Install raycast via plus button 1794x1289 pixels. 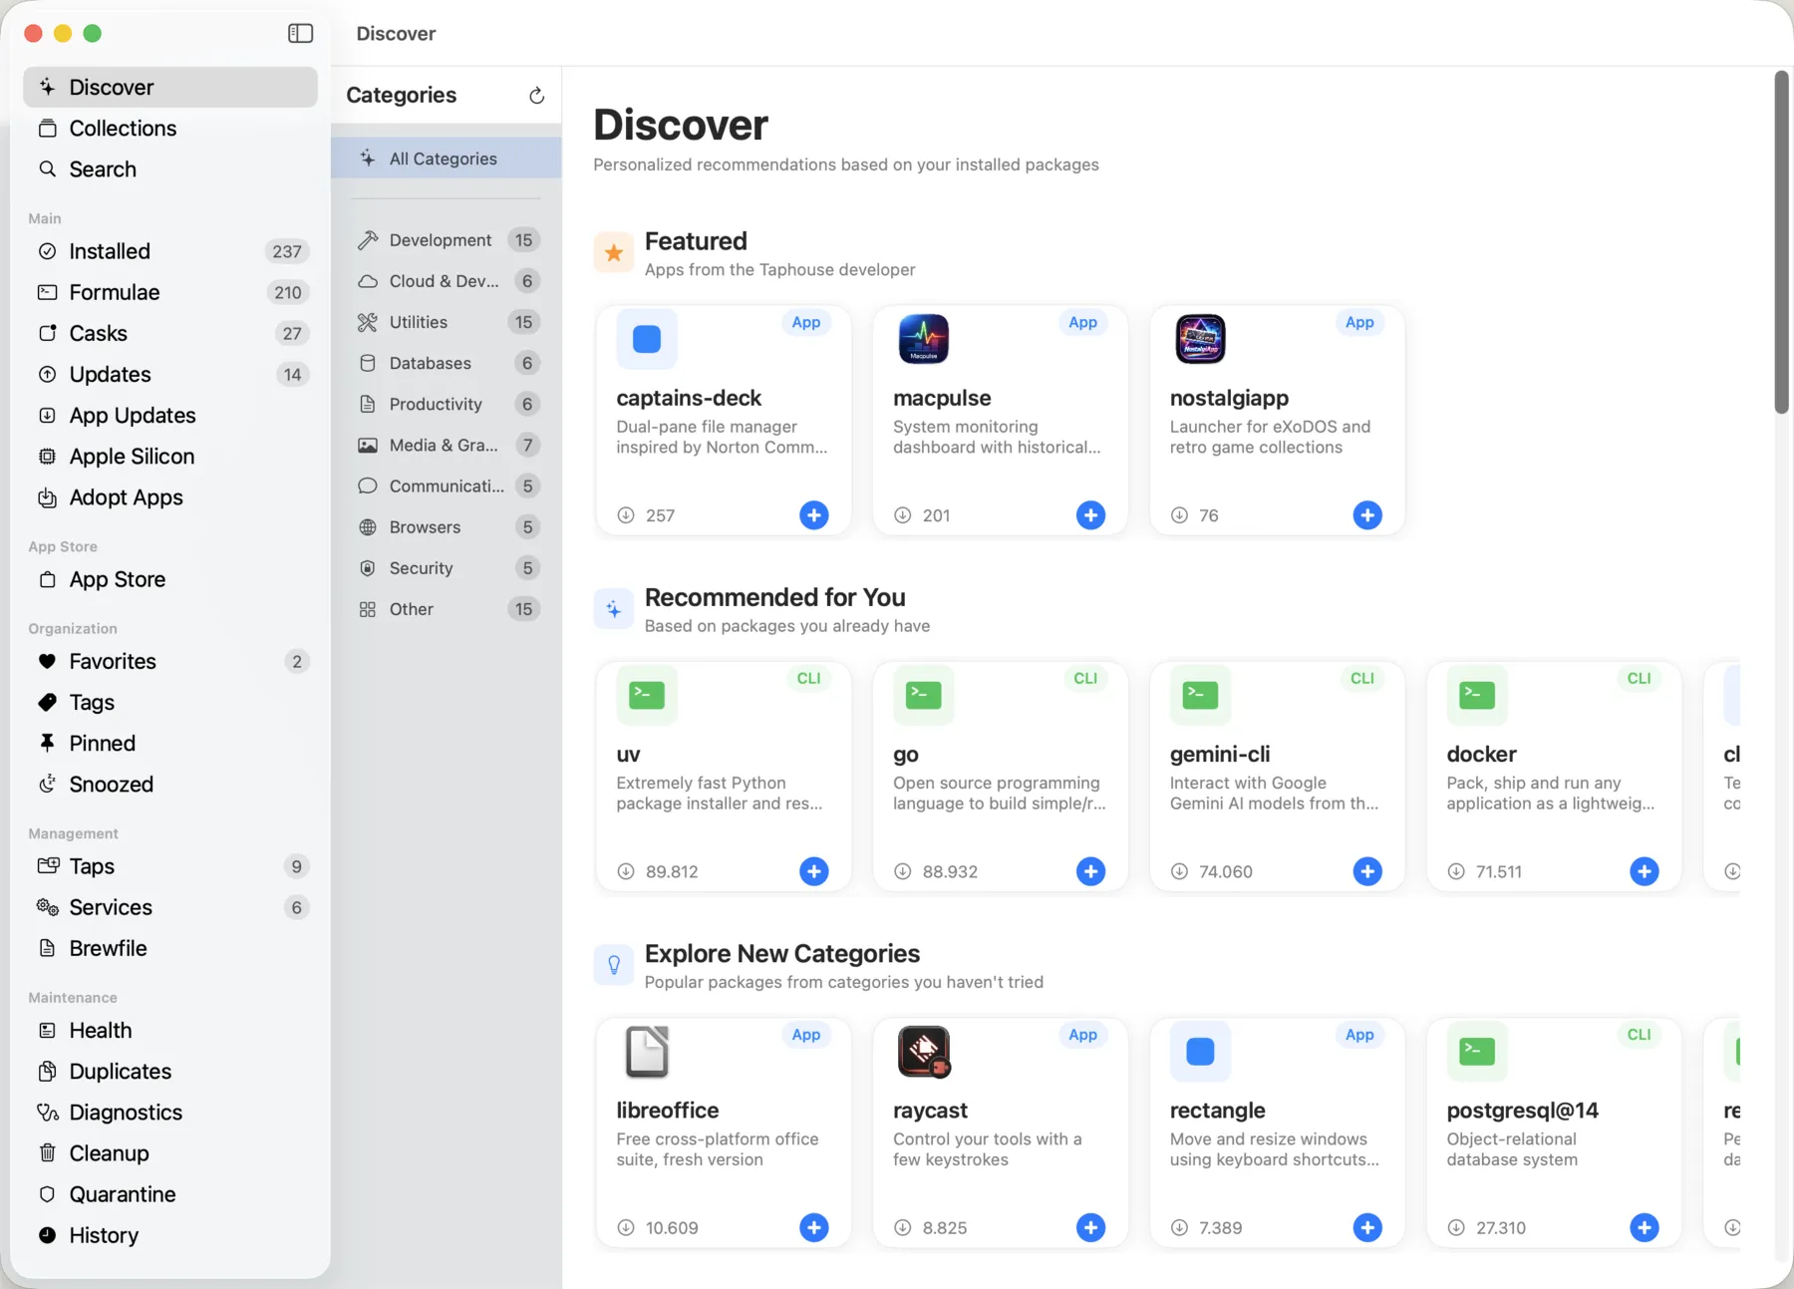coord(1091,1227)
